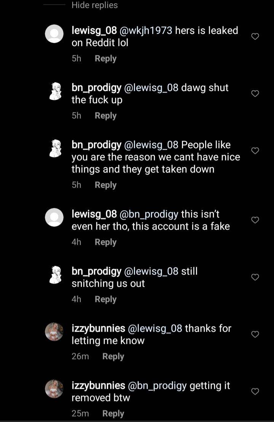Open lewisg_08 avatar beside the Reddit comment
The width and height of the screenshot is (274, 422).
(x=54, y=34)
